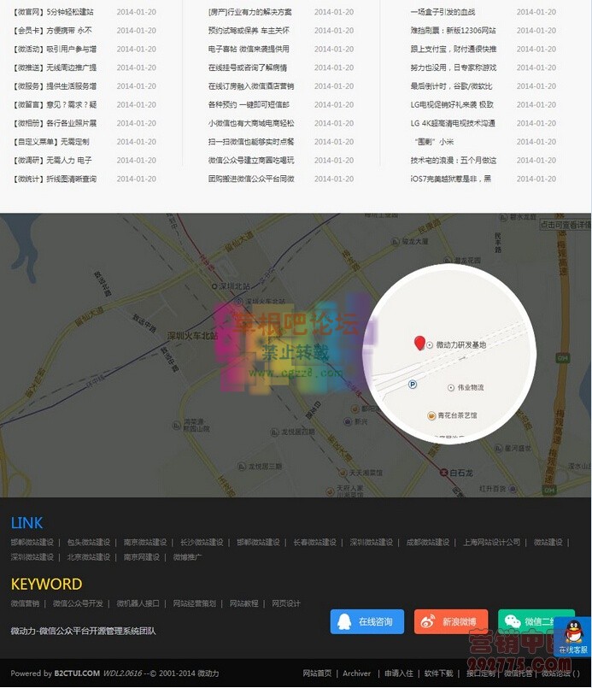
Task: Open article 【微推送】无线周边推广提
Action: [55, 68]
